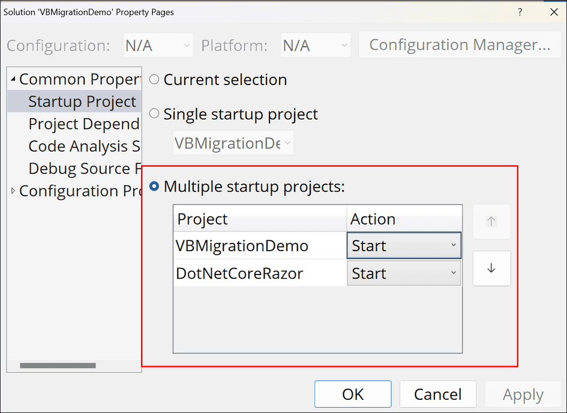Enable Multiple startup projects option
This screenshot has width=567, height=413.
pyautogui.click(x=154, y=186)
